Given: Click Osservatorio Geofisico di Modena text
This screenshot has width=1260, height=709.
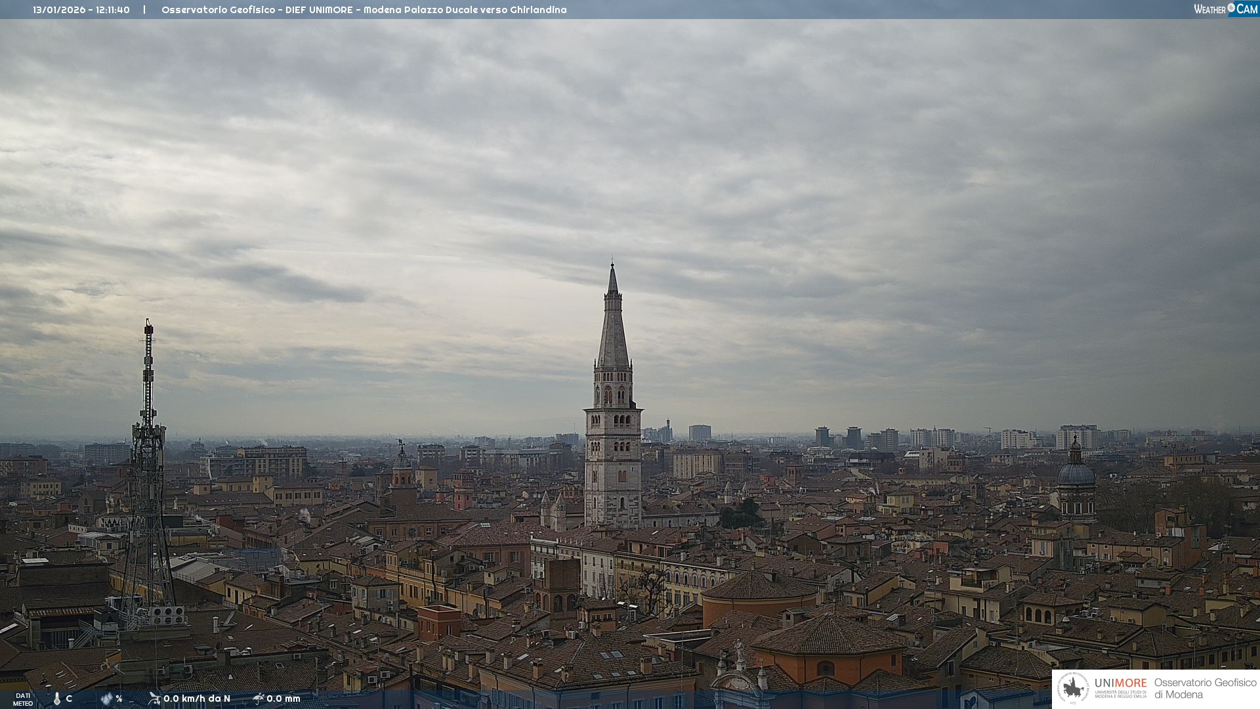Looking at the screenshot, I should tap(1205, 689).
